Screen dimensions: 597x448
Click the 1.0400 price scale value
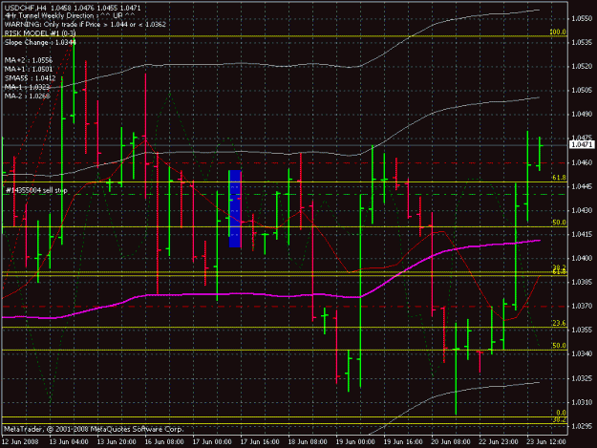click(582, 258)
